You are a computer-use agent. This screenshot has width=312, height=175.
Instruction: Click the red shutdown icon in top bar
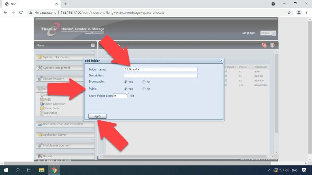coord(264,46)
